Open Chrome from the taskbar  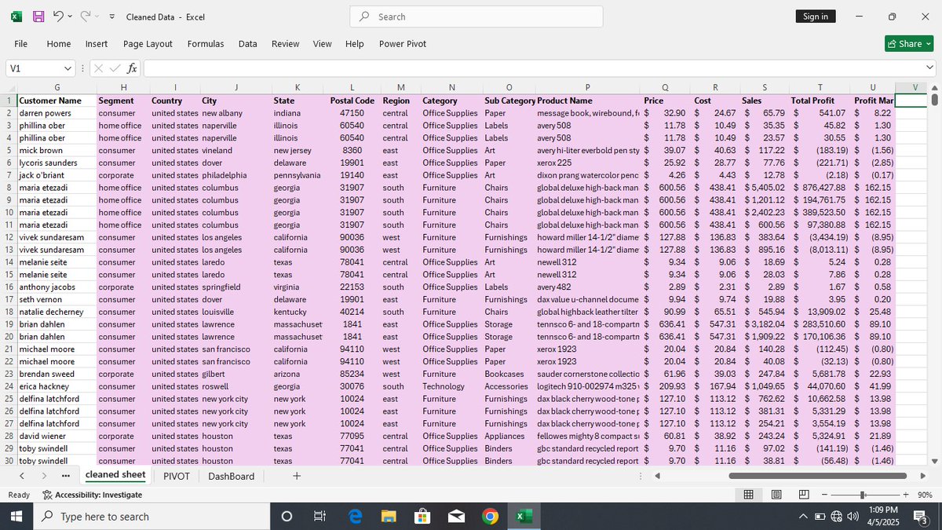(490, 516)
